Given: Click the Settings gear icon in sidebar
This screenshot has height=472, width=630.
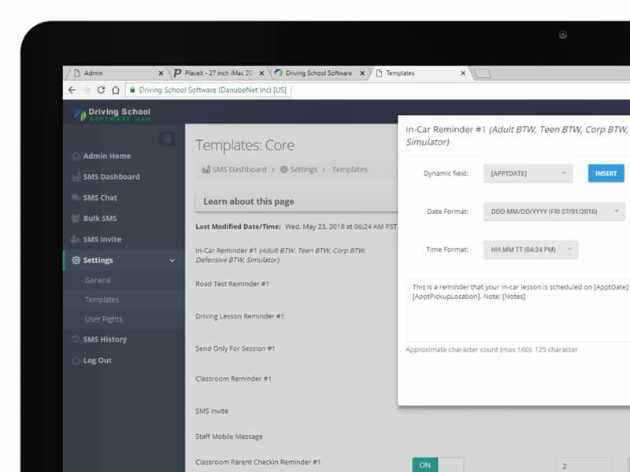Looking at the screenshot, I should (76, 260).
